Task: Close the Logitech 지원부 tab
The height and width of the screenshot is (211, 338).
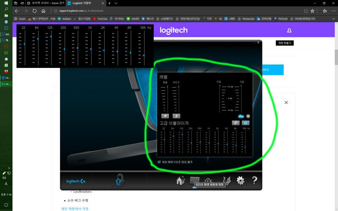Action: (x=103, y=3)
